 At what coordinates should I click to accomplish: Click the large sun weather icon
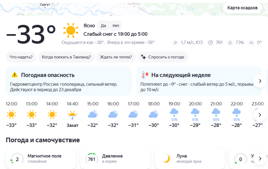pyautogui.click(x=71, y=30)
